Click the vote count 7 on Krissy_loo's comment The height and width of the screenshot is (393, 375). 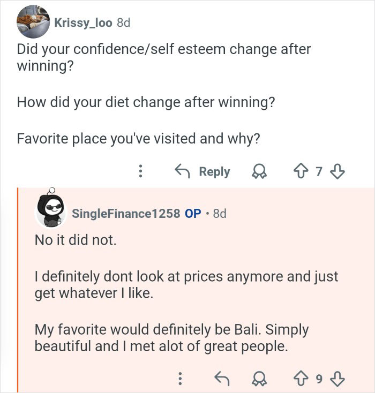tap(319, 171)
